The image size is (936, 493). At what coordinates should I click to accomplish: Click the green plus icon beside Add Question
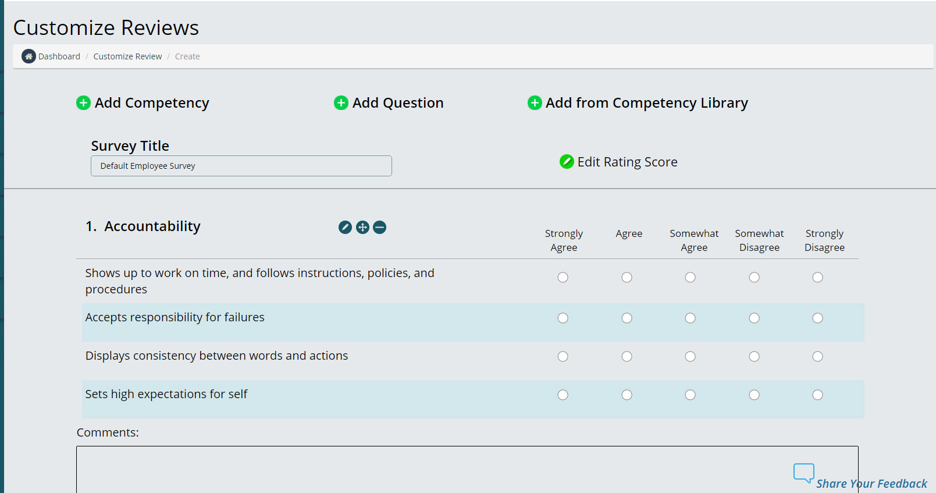pos(341,103)
